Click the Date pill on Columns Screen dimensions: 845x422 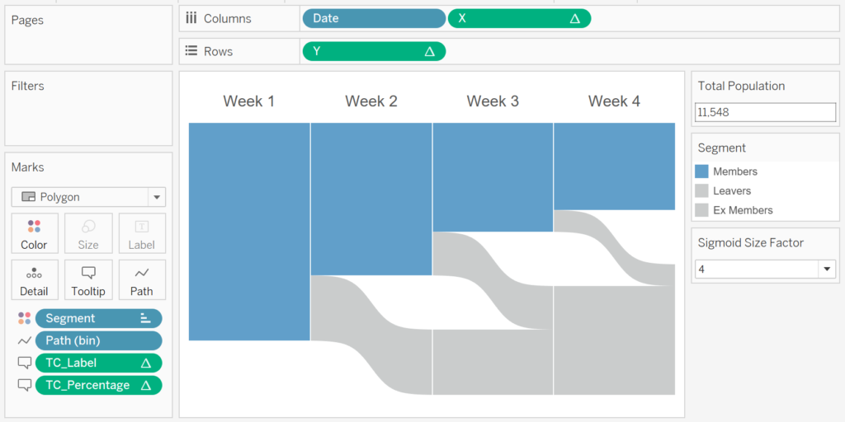pos(374,18)
